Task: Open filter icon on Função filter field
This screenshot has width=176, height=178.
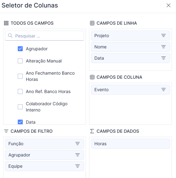Action: click(78, 144)
